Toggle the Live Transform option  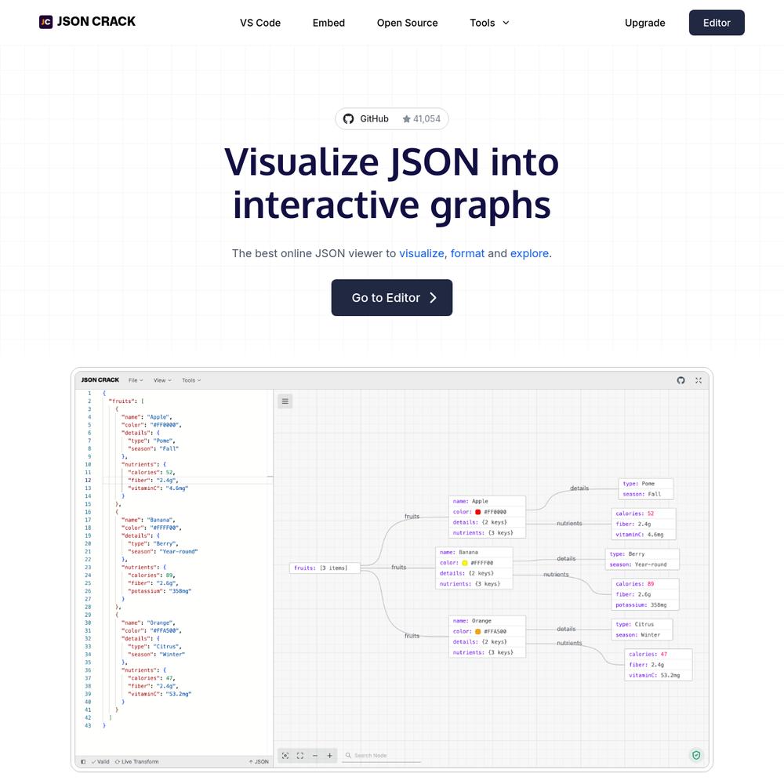[137, 761]
